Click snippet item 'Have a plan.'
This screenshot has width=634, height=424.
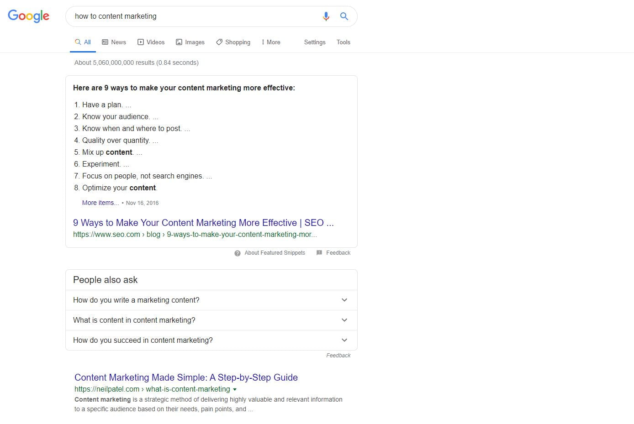pyautogui.click(x=102, y=105)
